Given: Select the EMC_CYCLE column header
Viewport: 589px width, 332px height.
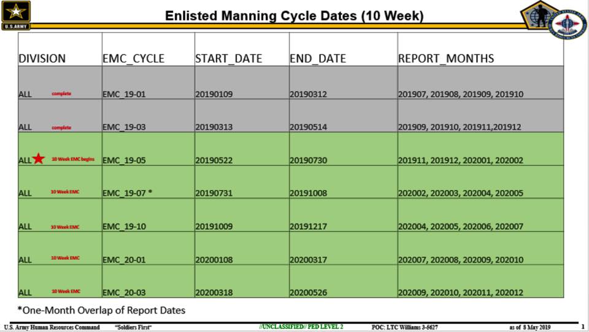Looking at the screenshot, I should tap(133, 59).
